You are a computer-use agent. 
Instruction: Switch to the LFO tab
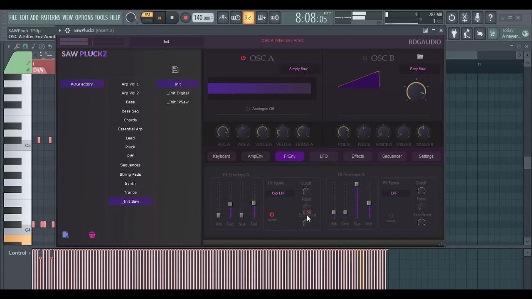(x=324, y=156)
